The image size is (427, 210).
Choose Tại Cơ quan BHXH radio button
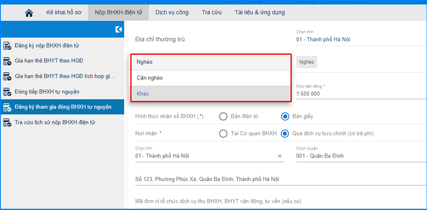[223, 134]
